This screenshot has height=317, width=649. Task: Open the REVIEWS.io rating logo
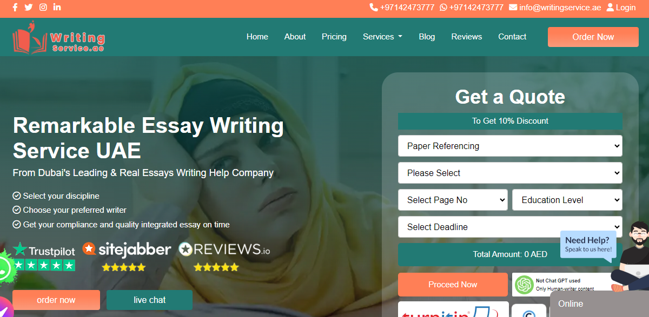tap(224, 256)
